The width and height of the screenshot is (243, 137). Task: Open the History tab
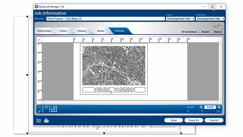[x=82, y=31]
